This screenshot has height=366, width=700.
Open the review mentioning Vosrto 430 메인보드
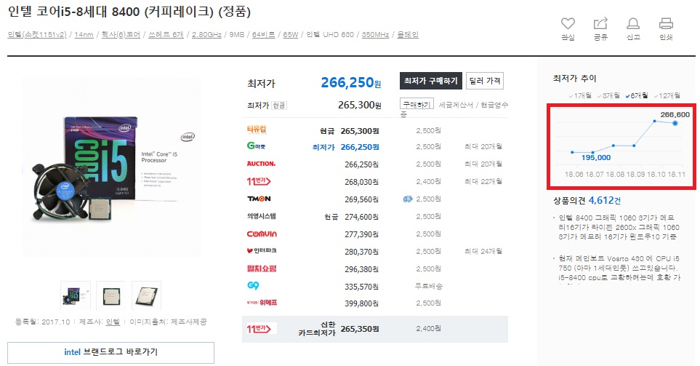pyautogui.click(x=619, y=268)
